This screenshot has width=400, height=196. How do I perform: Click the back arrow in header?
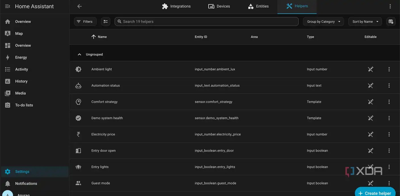click(79, 6)
